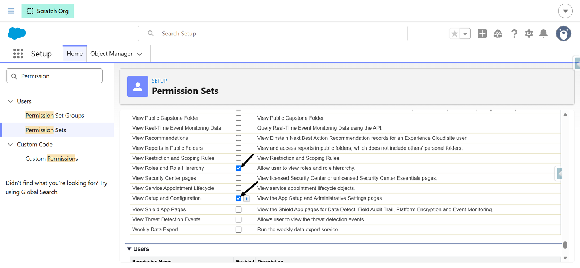Switch to the Home tab
The height and width of the screenshot is (268, 580).
click(x=75, y=54)
